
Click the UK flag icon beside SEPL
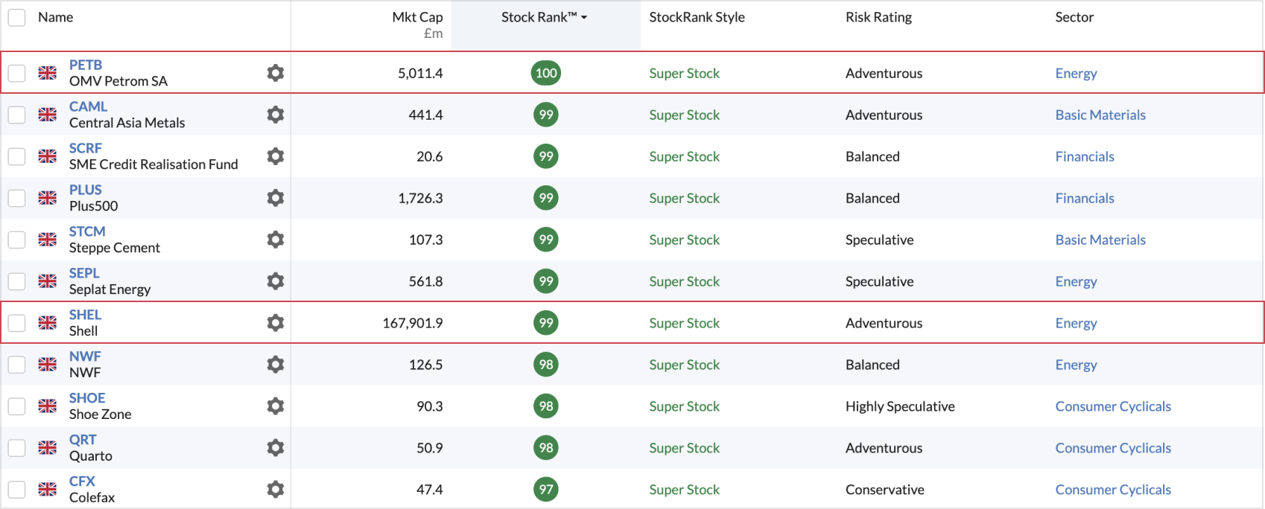pyautogui.click(x=48, y=281)
